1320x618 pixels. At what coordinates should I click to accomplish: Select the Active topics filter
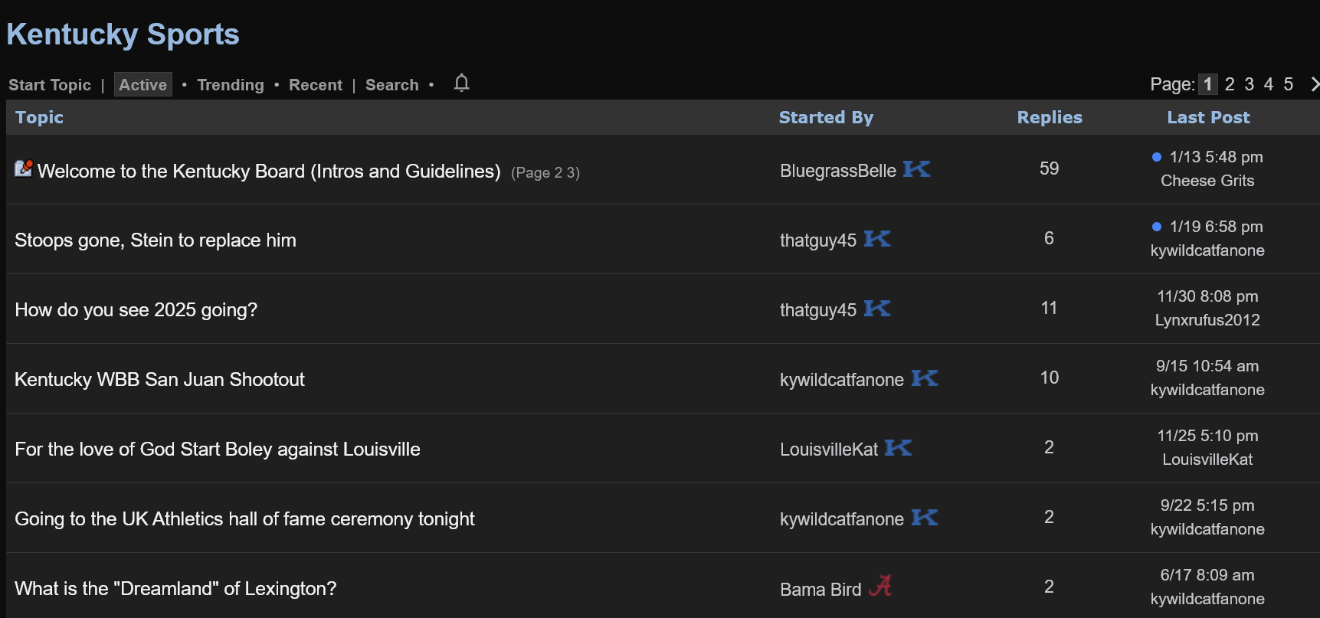[142, 85]
